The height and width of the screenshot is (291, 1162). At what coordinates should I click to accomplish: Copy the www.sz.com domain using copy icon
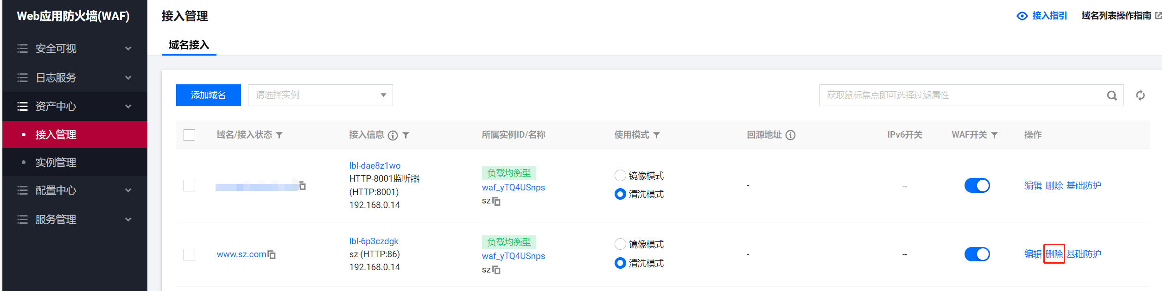272,255
